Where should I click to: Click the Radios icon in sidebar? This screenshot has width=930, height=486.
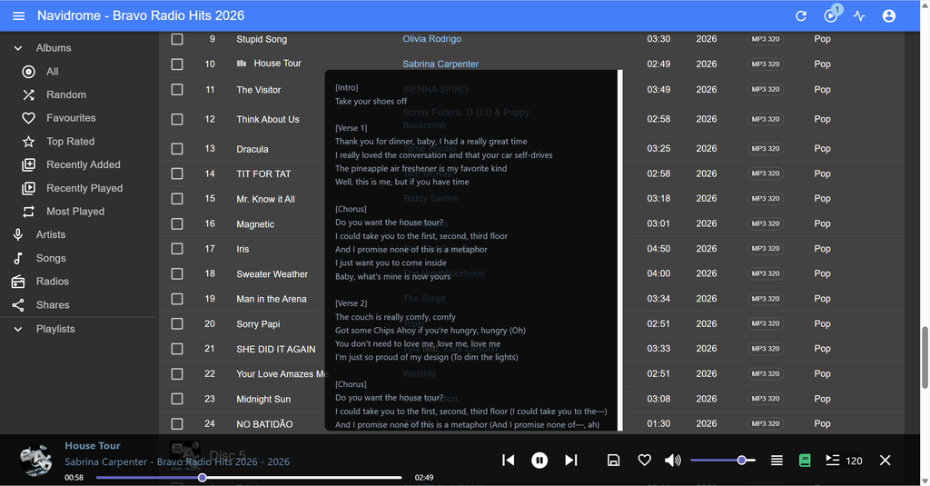18,282
